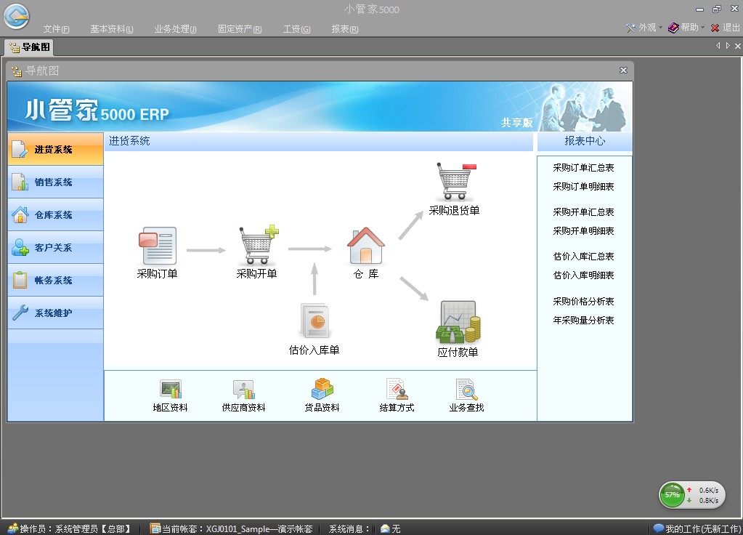
Task: Open the 基本资料(L) menu
Action: pyautogui.click(x=112, y=29)
